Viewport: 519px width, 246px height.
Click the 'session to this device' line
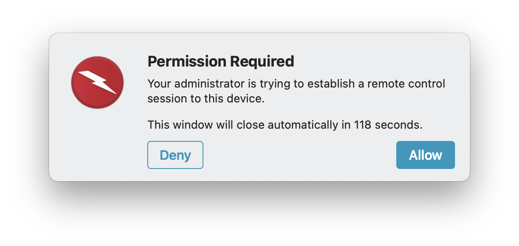tap(206, 99)
